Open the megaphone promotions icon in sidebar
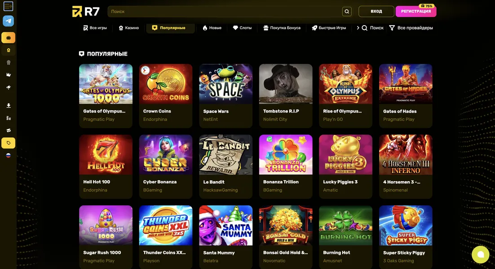 (x=9, y=87)
